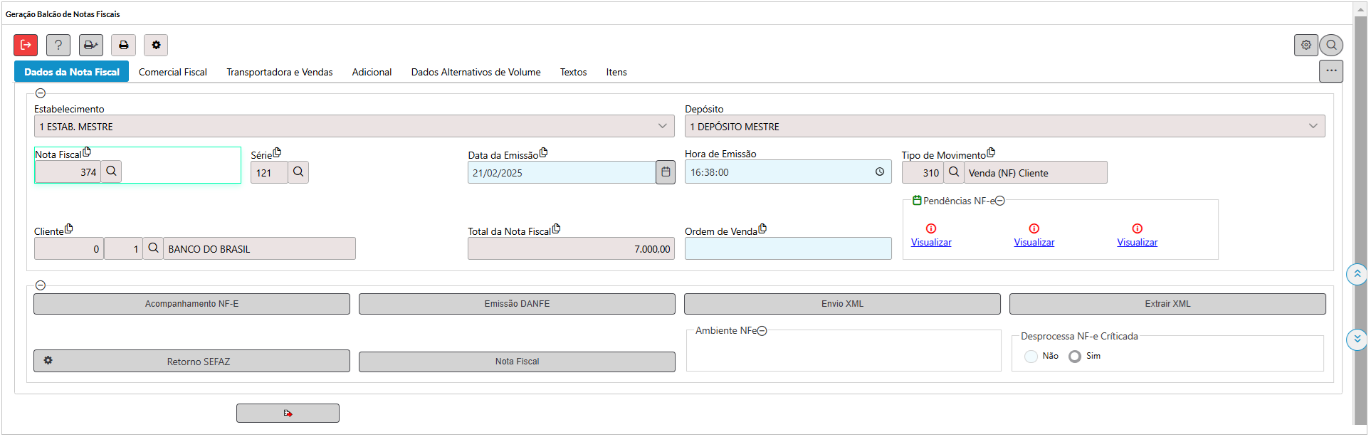Open the Transportadora e Vendas tab
Screen dimensions: 1371x437
pyautogui.click(x=280, y=72)
